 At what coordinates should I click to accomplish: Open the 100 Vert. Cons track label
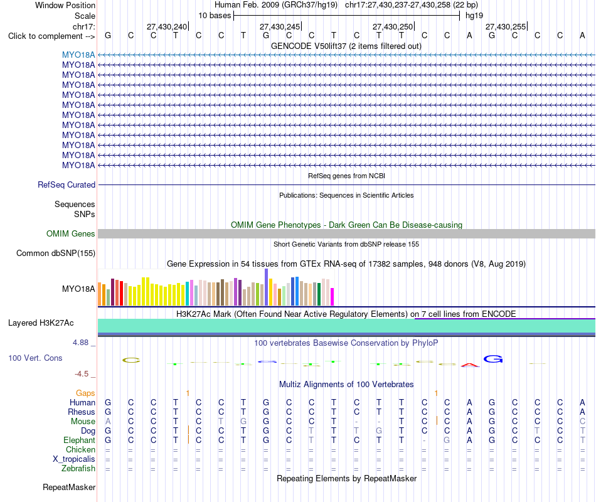[35, 358]
